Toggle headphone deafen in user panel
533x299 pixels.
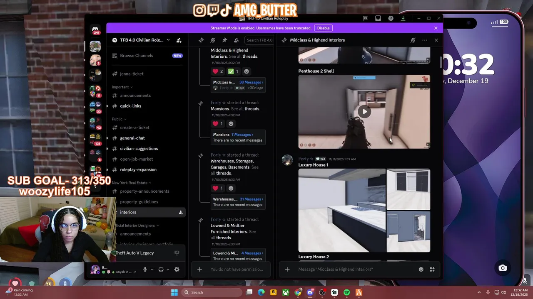point(161,270)
